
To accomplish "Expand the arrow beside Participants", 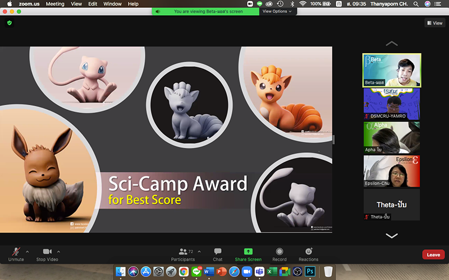I will (x=199, y=251).
